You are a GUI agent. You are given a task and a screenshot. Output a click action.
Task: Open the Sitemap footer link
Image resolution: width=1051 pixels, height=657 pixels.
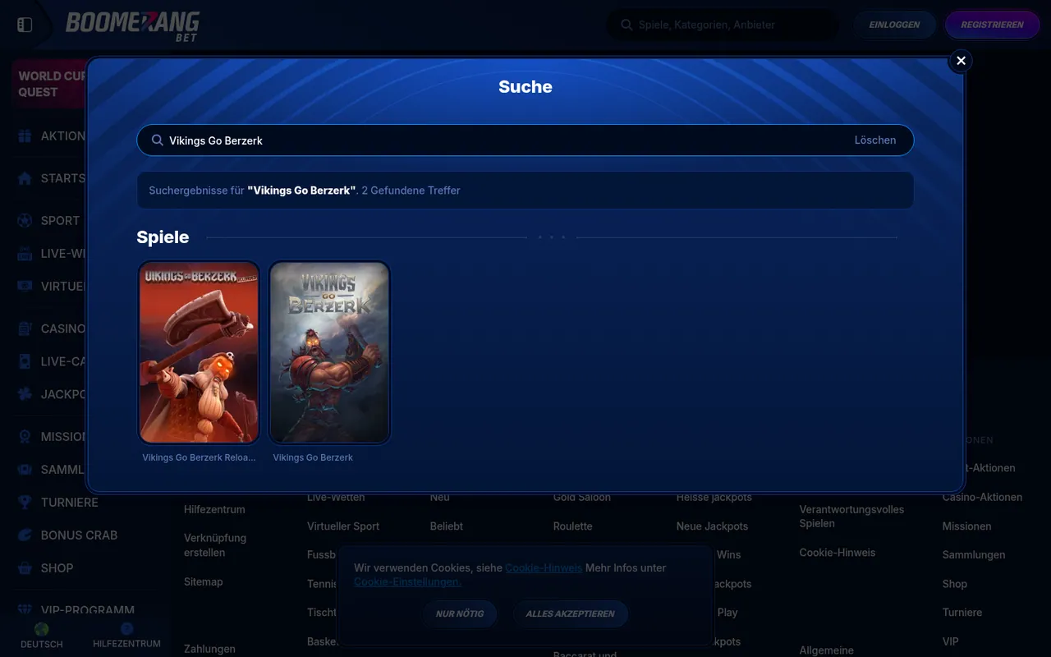pyautogui.click(x=203, y=581)
